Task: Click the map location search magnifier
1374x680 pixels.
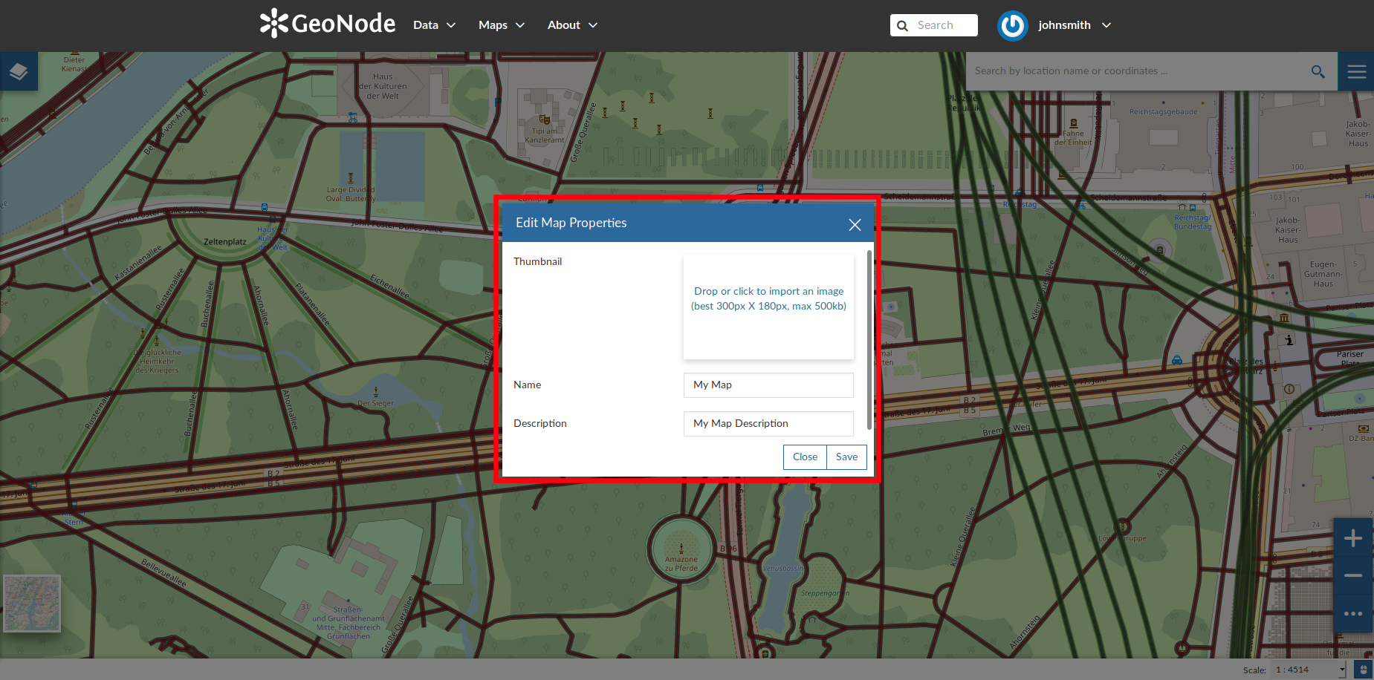Action: click(1318, 71)
